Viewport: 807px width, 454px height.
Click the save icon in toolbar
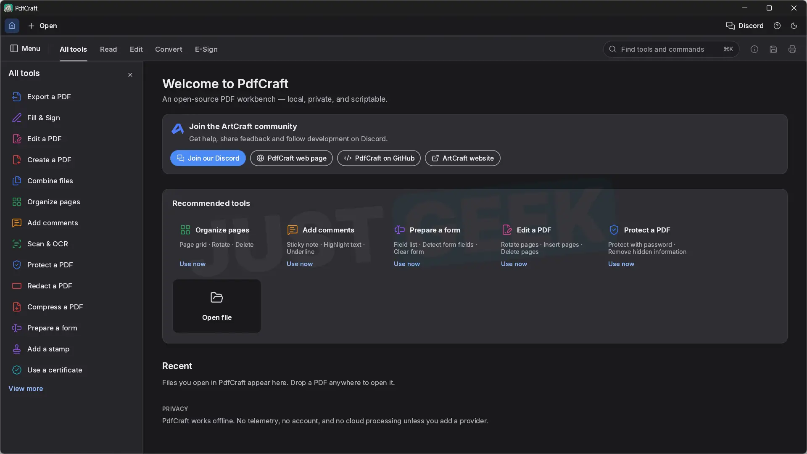[x=773, y=49]
